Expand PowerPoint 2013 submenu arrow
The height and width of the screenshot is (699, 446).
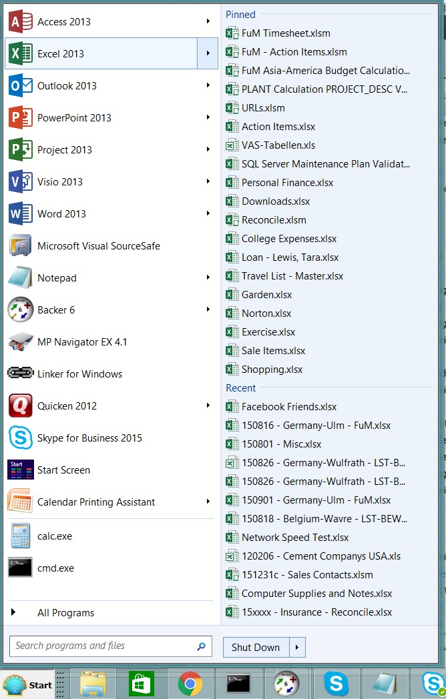(x=208, y=117)
